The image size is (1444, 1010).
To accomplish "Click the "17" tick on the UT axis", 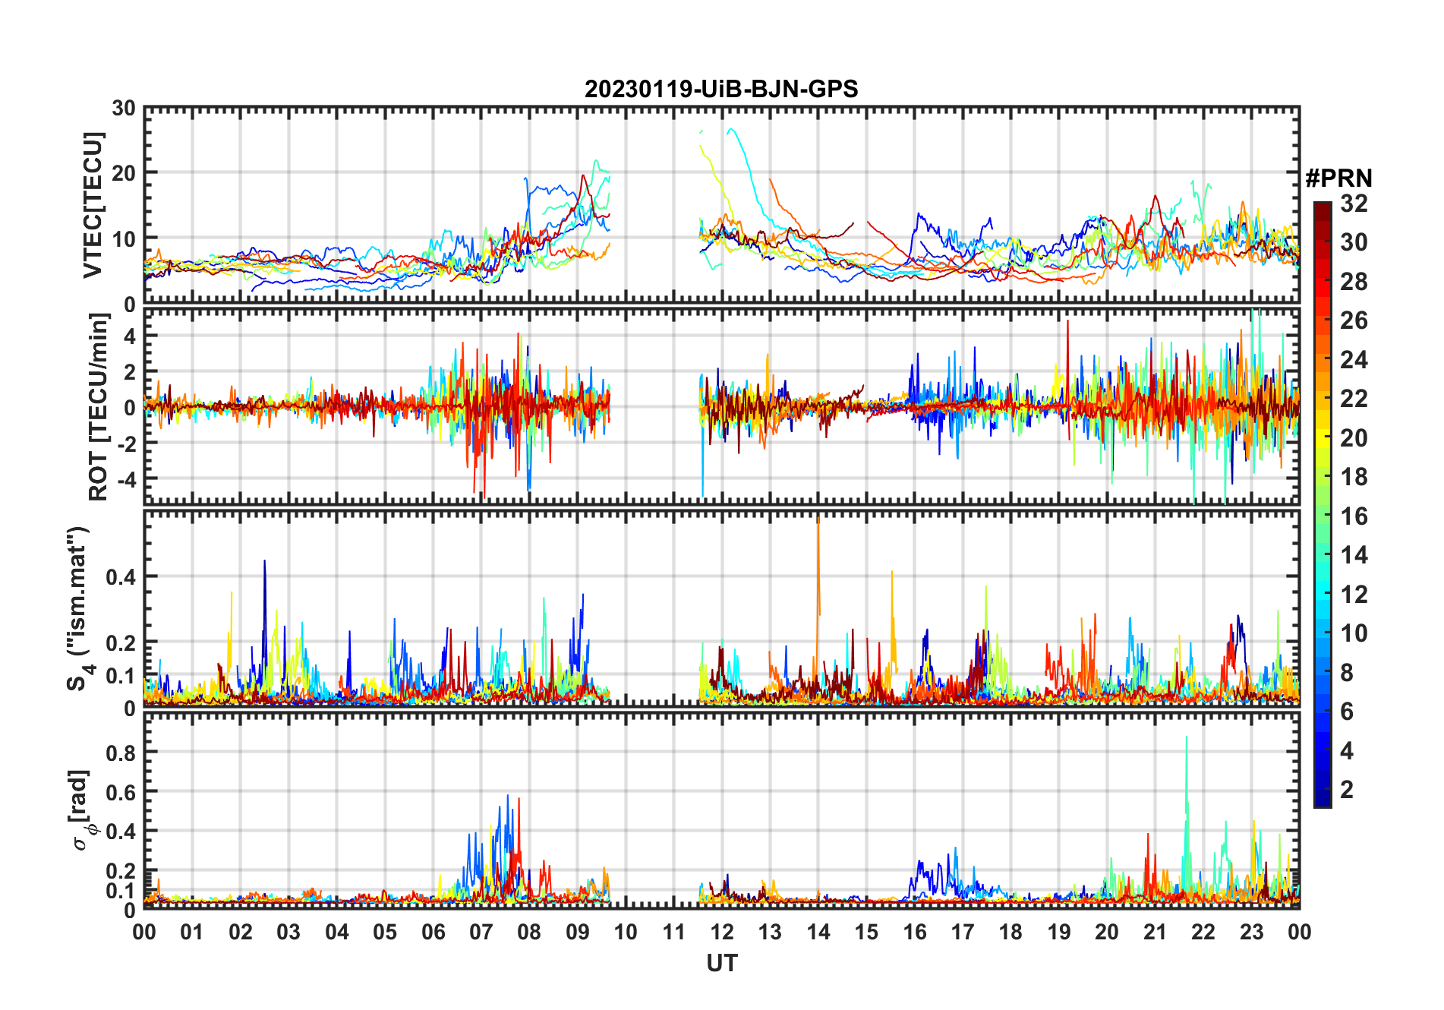I will (963, 932).
